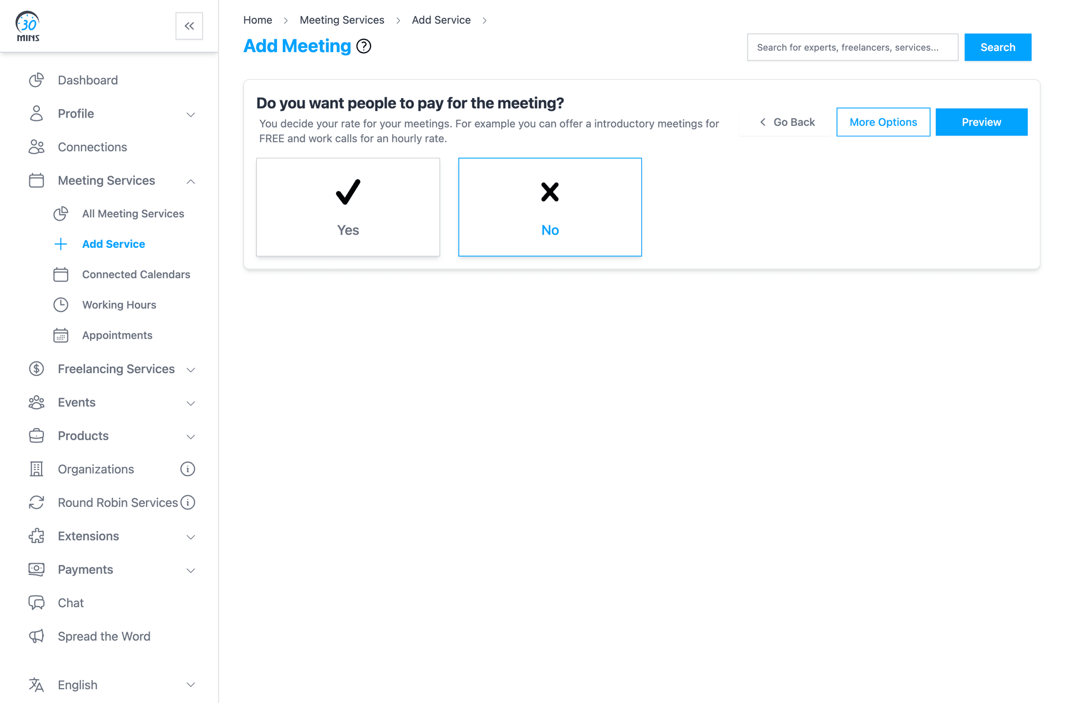1065x703 pixels.
Task: Click the Preview button
Action: click(x=981, y=121)
